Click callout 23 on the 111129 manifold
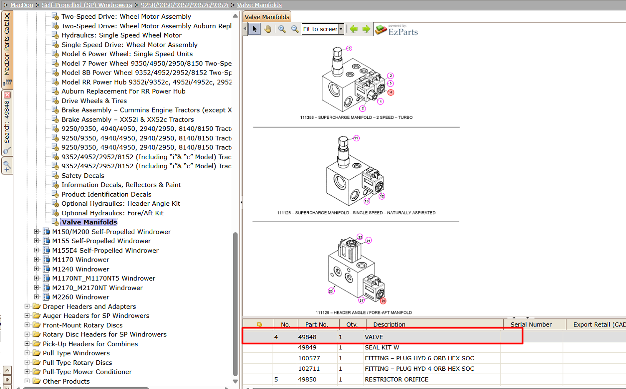The width and height of the screenshot is (626, 389). [331, 291]
